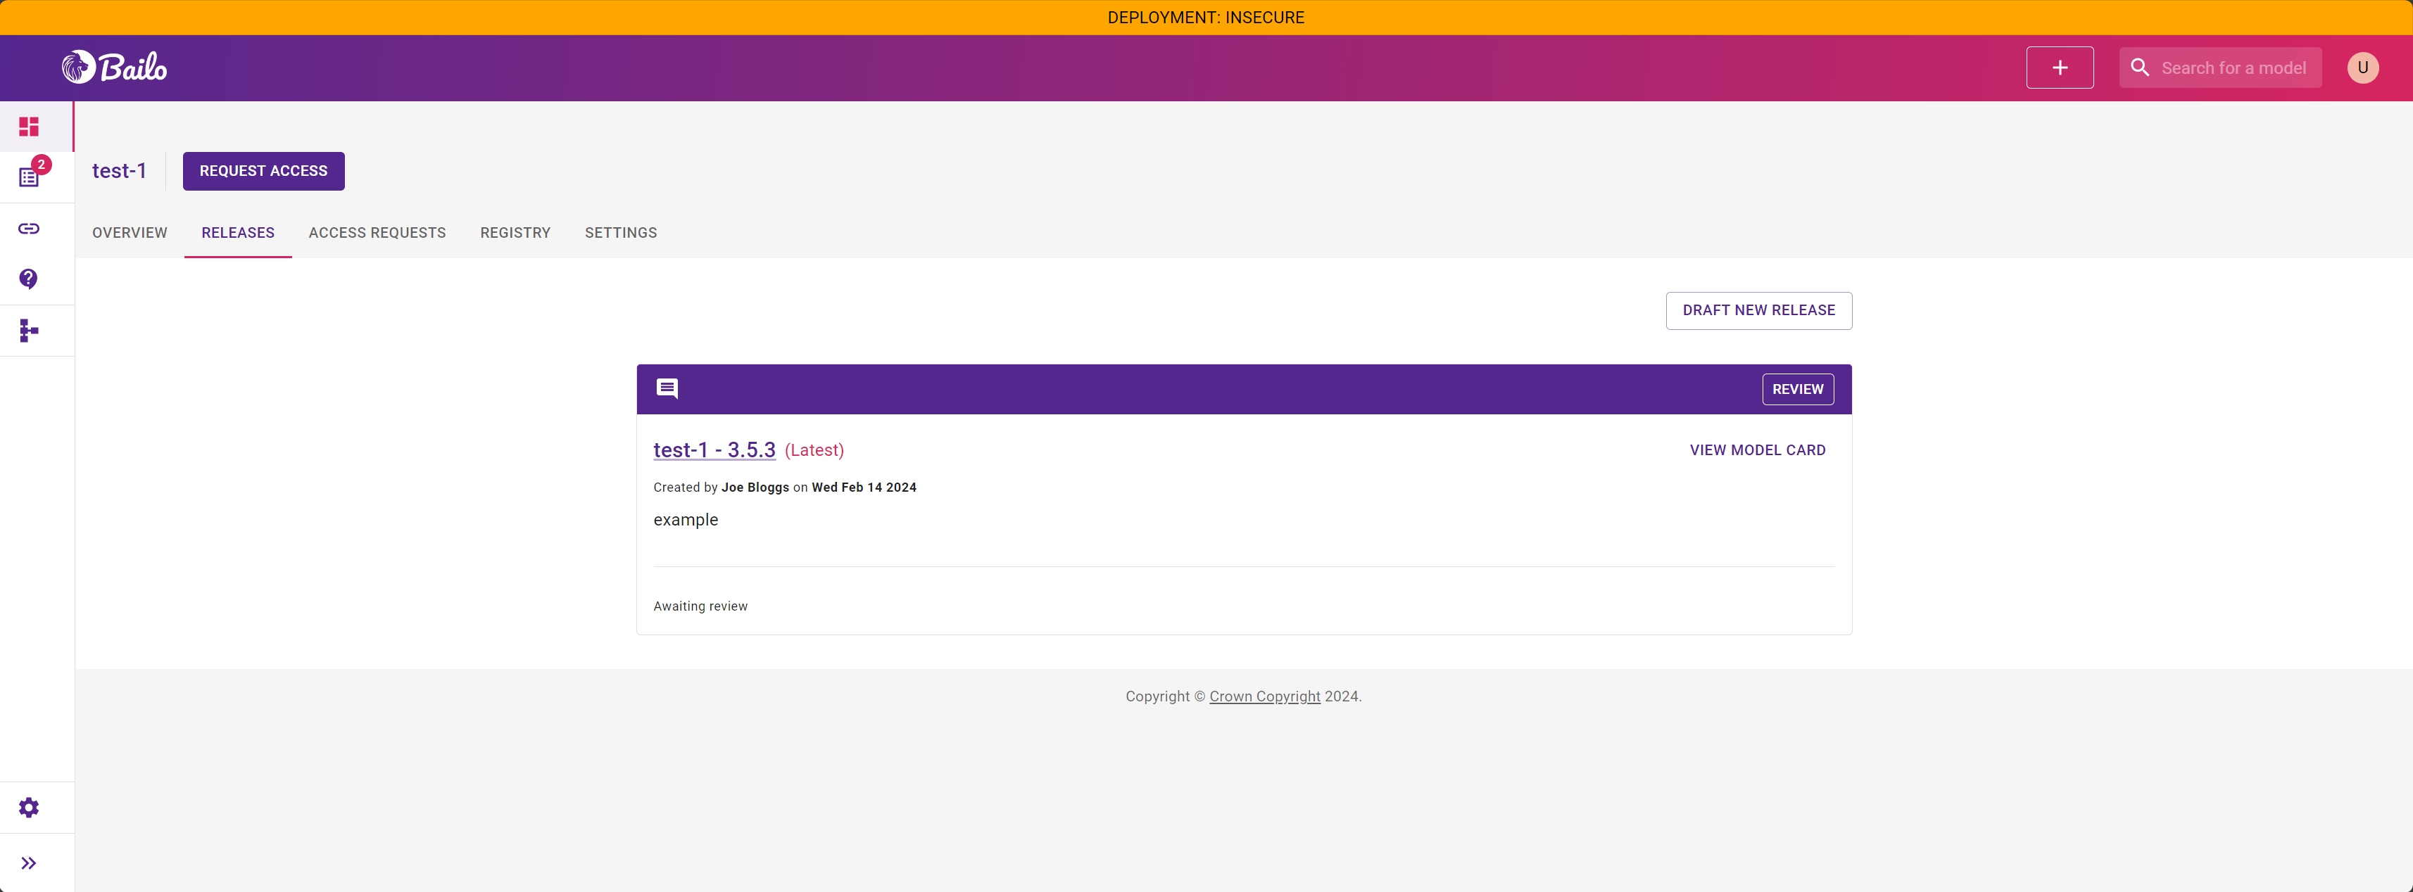Open the user avatar U menu

2362,68
